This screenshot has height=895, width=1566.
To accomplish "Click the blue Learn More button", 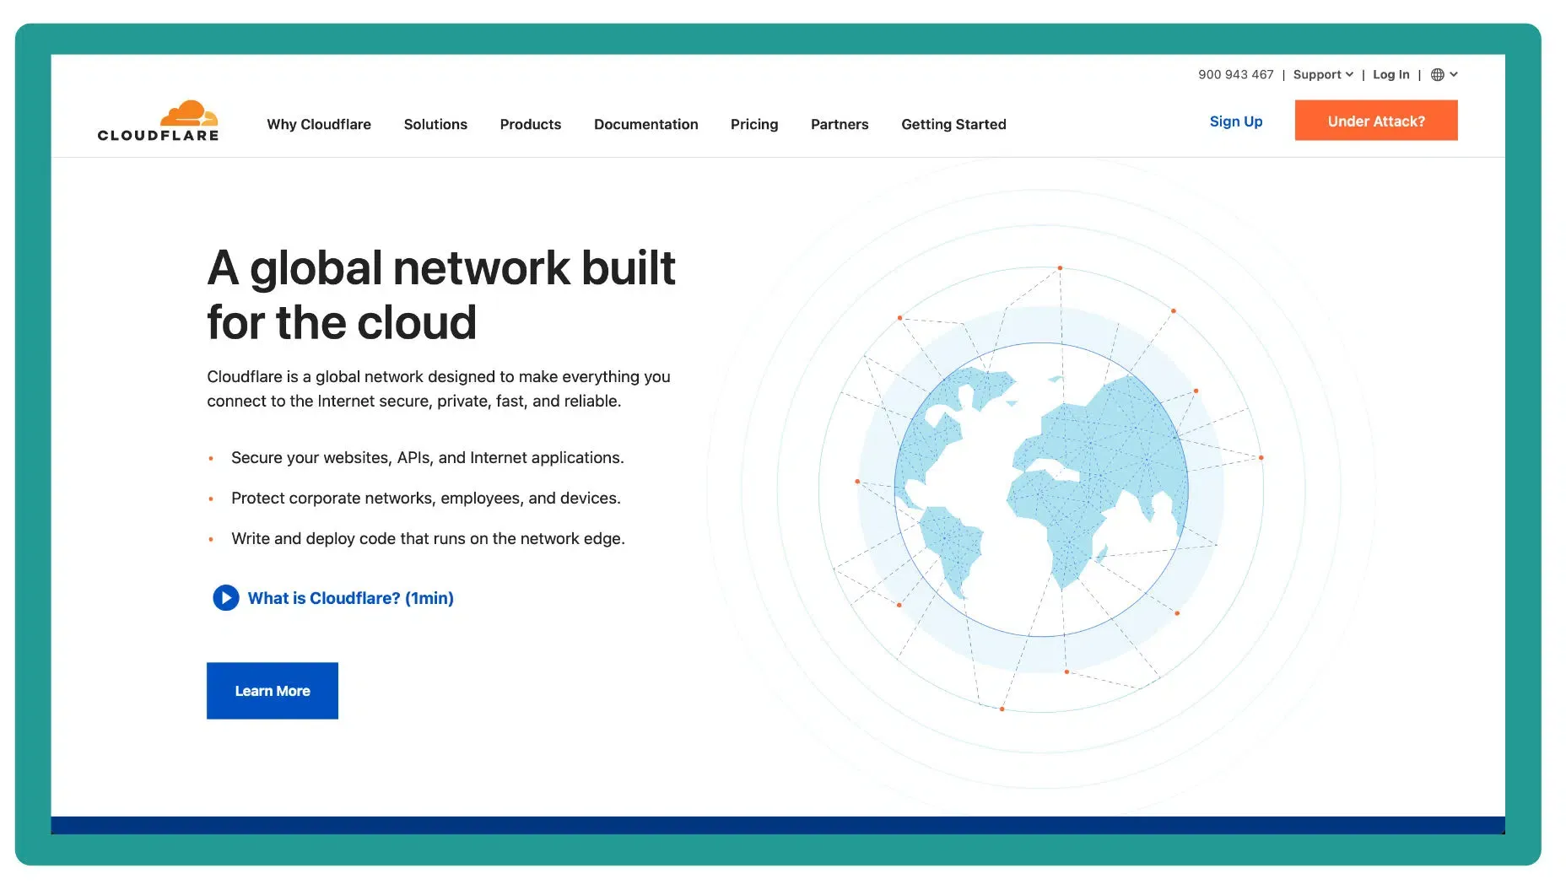I will pos(272,691).
